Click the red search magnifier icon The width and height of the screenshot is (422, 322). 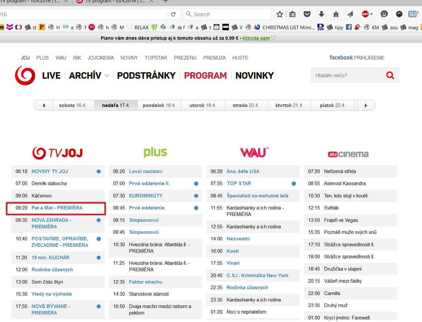390,75
